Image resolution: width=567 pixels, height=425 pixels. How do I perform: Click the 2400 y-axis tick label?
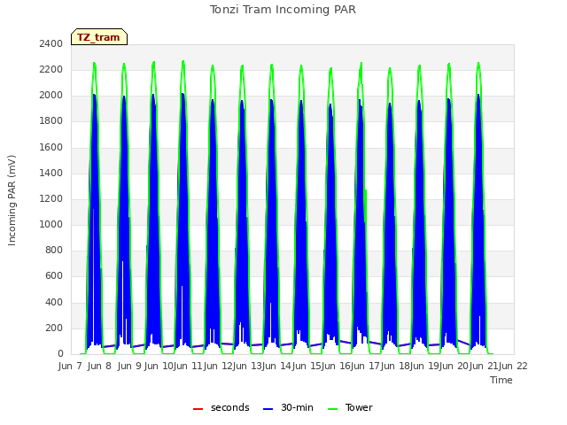[x=51, y=43]
